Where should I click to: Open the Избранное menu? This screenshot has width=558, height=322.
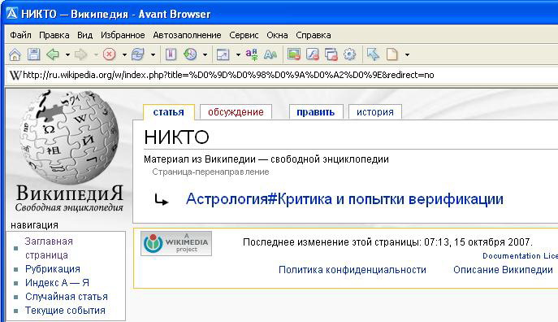click(x=123, y=35)
